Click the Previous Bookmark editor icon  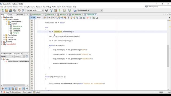pos(72,18)
